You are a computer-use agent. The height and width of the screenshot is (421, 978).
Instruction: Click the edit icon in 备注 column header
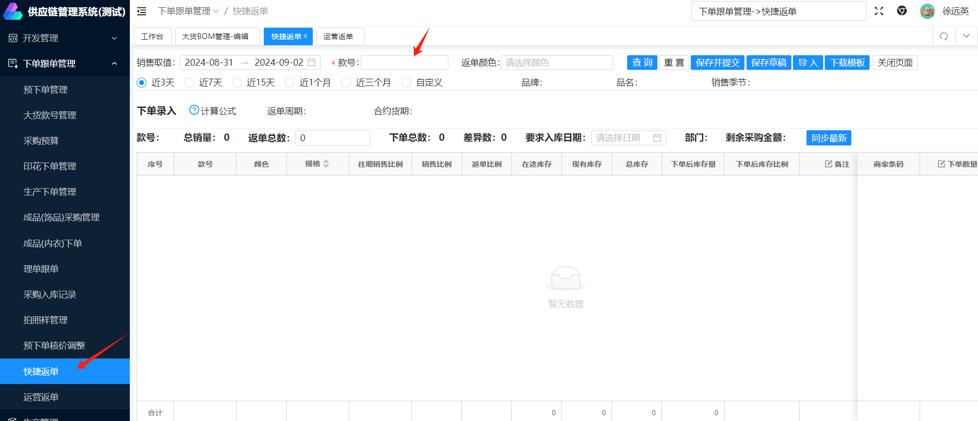[x=828, y=164]
